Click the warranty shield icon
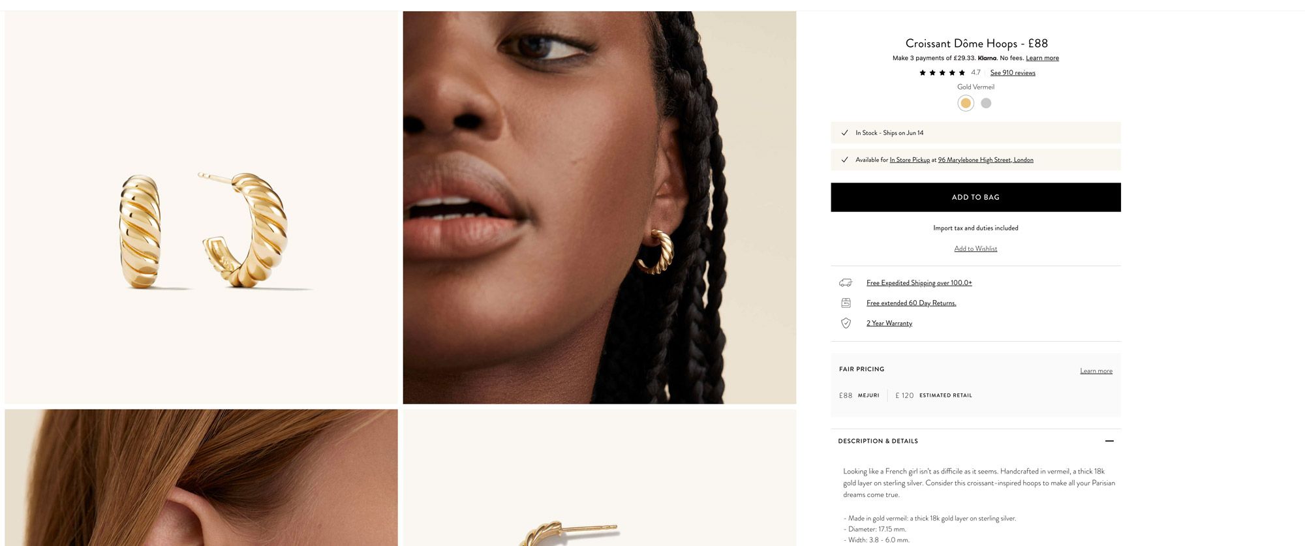The width and height of the screenshot is (1305, 546). 846,323
